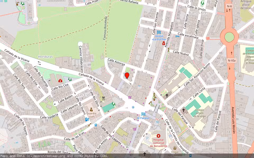Viewport: 254px width, 158px height.
Task: Select the 'Calle Río Pisuerga' street label
Action: 41,76
